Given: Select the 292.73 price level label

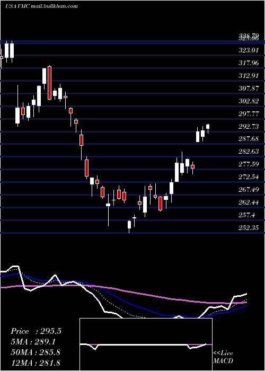Looking at the screenshot, I should [248, 127].
